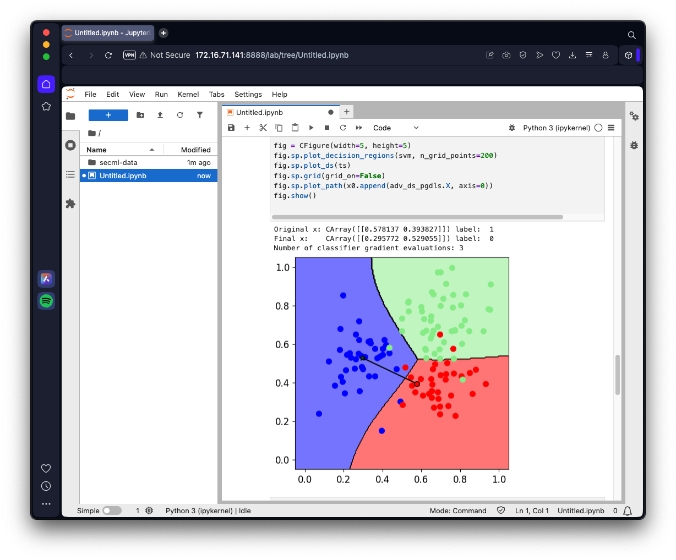
Task: Open the Run menu
Action: tap(161, 94)
